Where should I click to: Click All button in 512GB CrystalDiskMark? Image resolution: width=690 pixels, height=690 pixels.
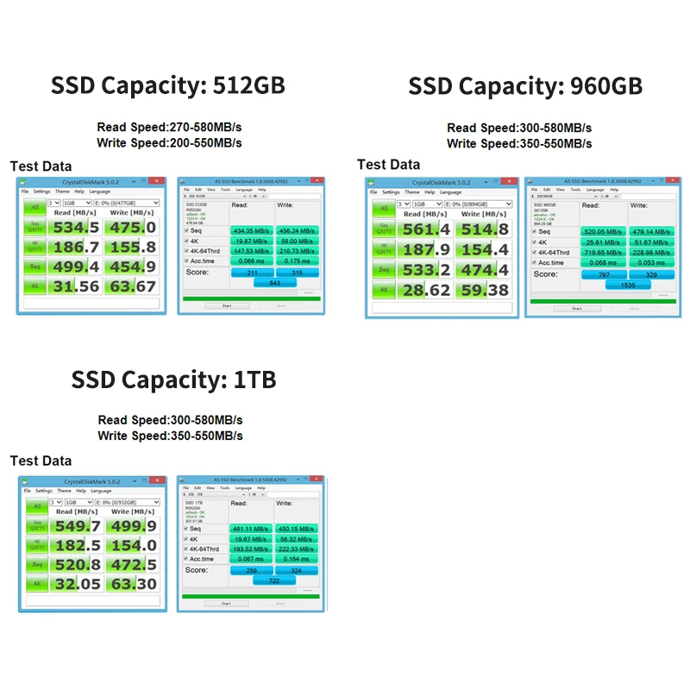[x=34, y=207]
